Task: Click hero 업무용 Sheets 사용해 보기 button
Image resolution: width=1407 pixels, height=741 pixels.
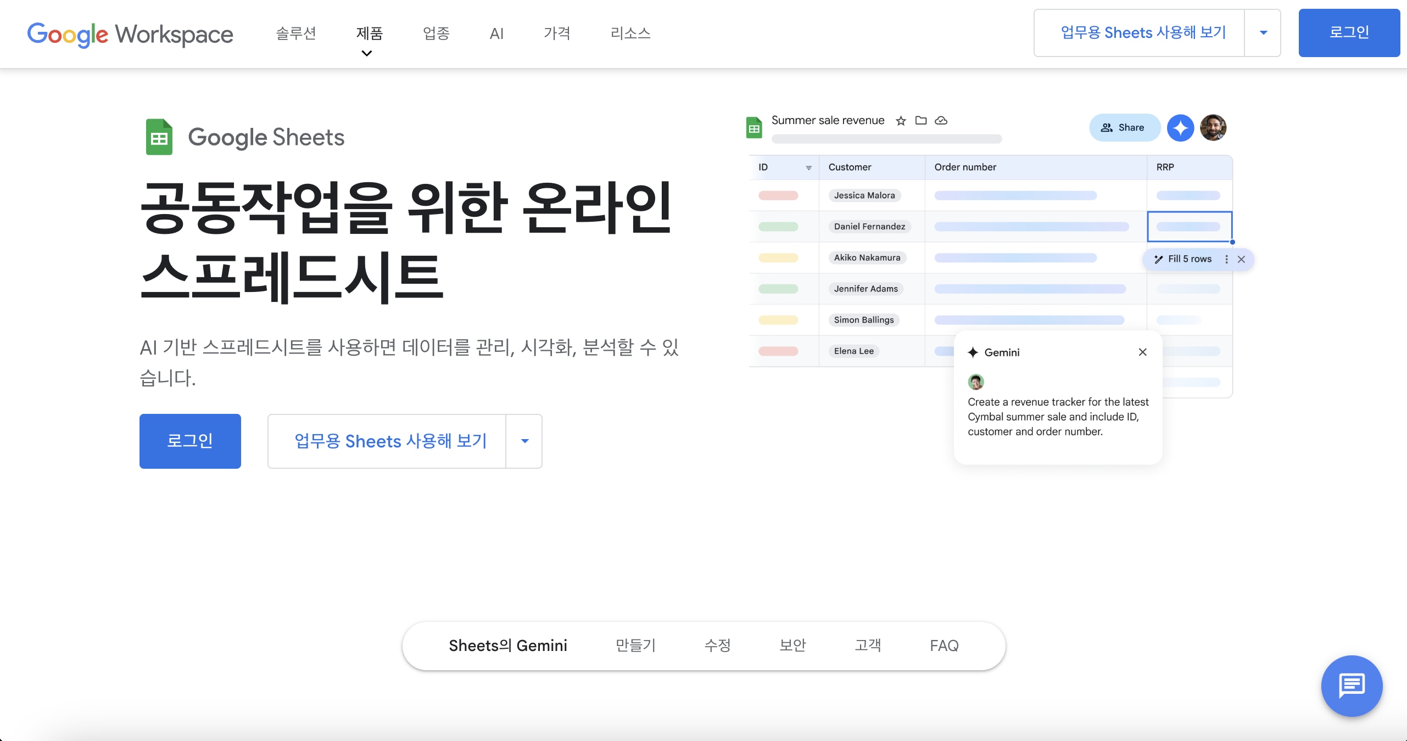Action: click(387, 441)
